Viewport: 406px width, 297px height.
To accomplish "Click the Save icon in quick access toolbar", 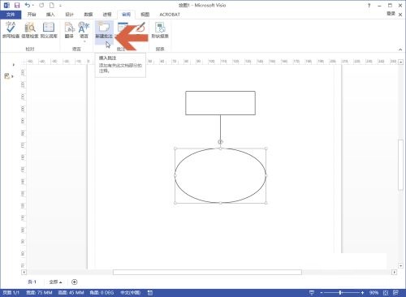I will (17, 5).
